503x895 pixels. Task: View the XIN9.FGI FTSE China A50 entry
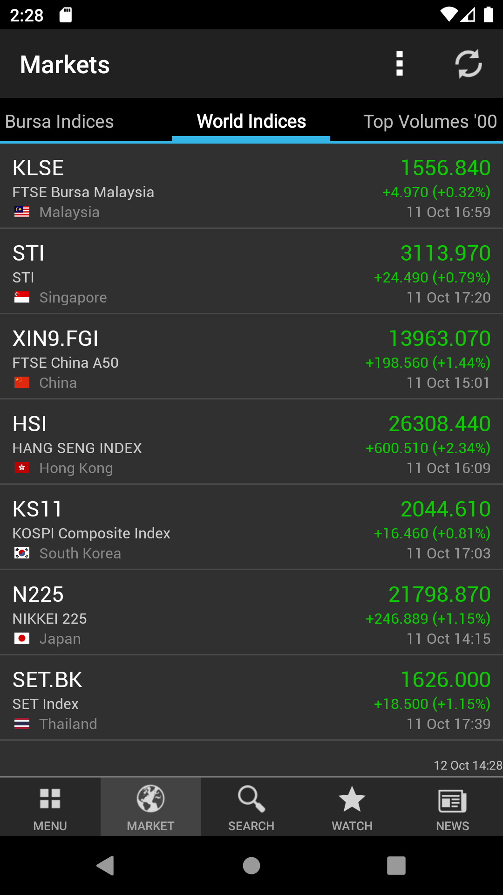click(x=251, y=357)
